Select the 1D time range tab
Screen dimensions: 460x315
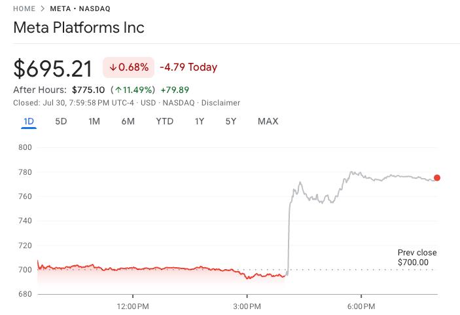(29, 121)
